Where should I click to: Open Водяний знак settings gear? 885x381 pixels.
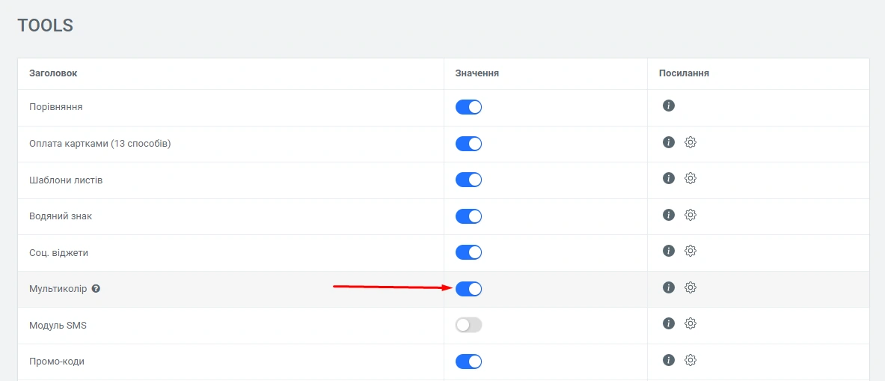click(x=690, y=215)
